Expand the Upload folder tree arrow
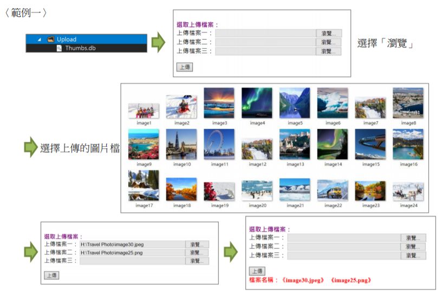443x295 pixels. 39,39
